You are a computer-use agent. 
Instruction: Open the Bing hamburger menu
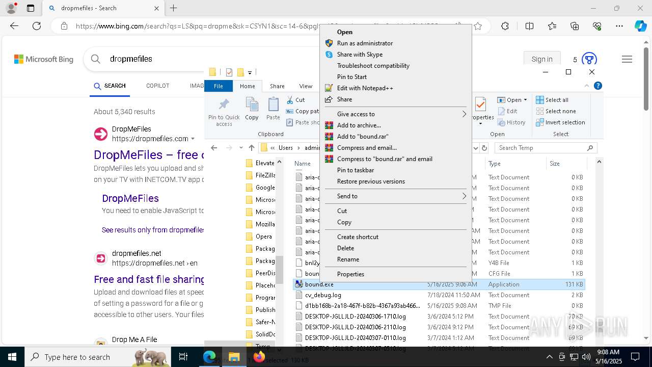click(627, 59)
